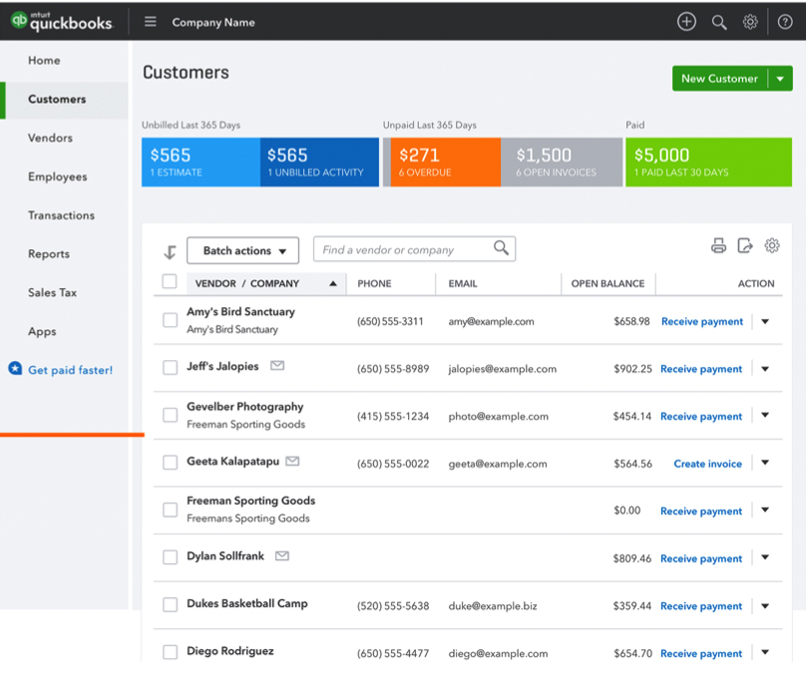
Task: Export the customer list icon
Action: tap(745, 245)
